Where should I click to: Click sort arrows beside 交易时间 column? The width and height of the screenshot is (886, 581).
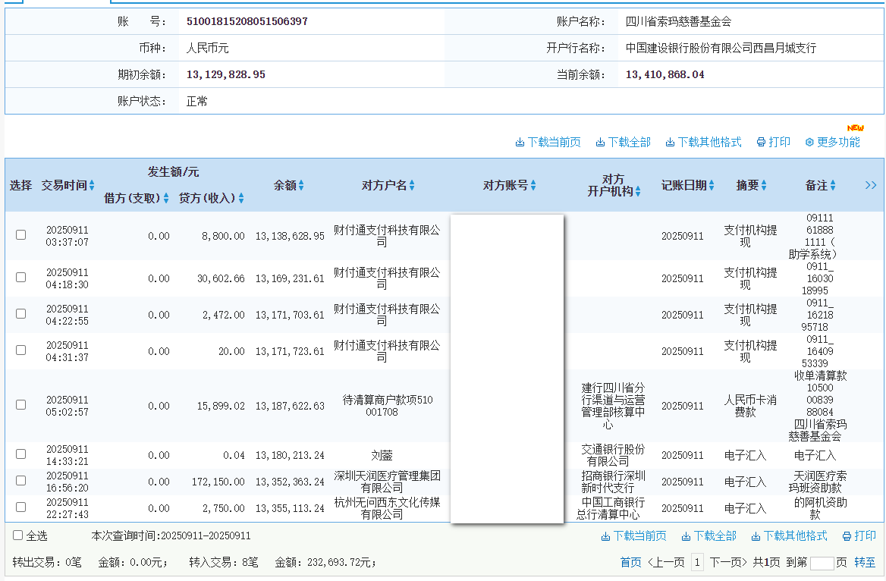click(92, 185)
